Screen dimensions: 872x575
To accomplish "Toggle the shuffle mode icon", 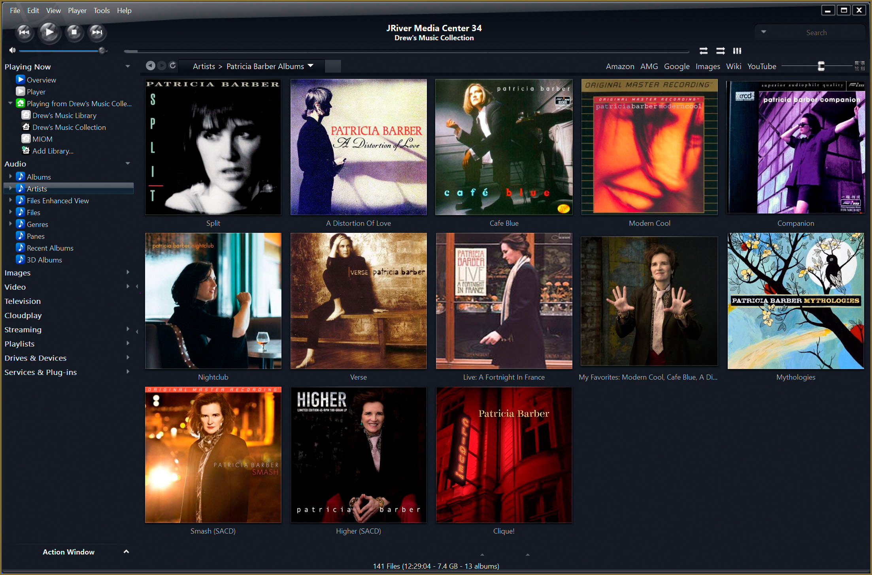I will tap(721, 51).
